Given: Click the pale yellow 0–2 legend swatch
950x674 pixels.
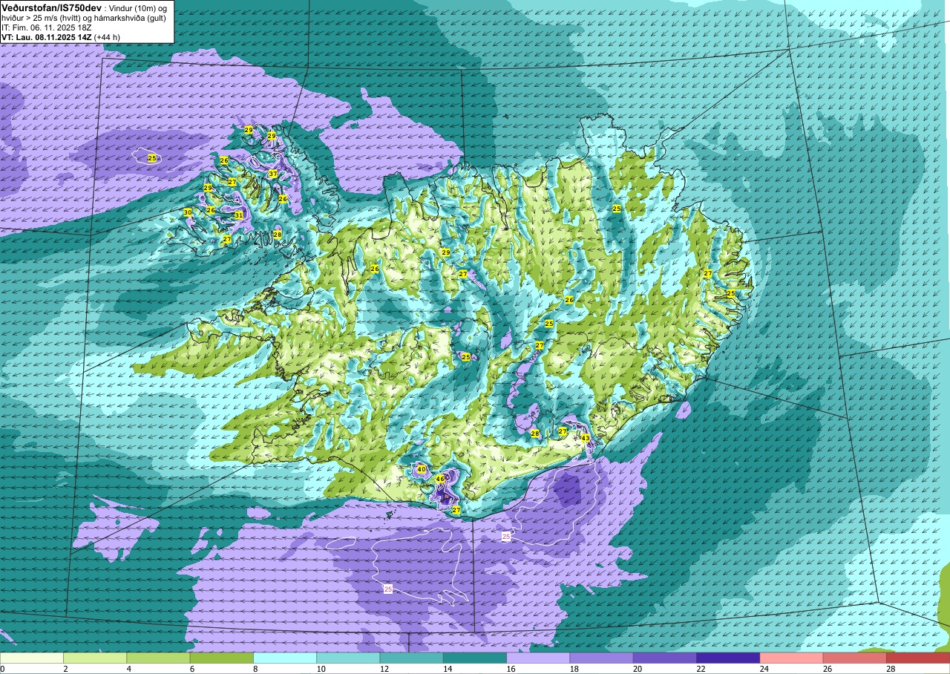Looking at the screenshot, I should 32,658.
